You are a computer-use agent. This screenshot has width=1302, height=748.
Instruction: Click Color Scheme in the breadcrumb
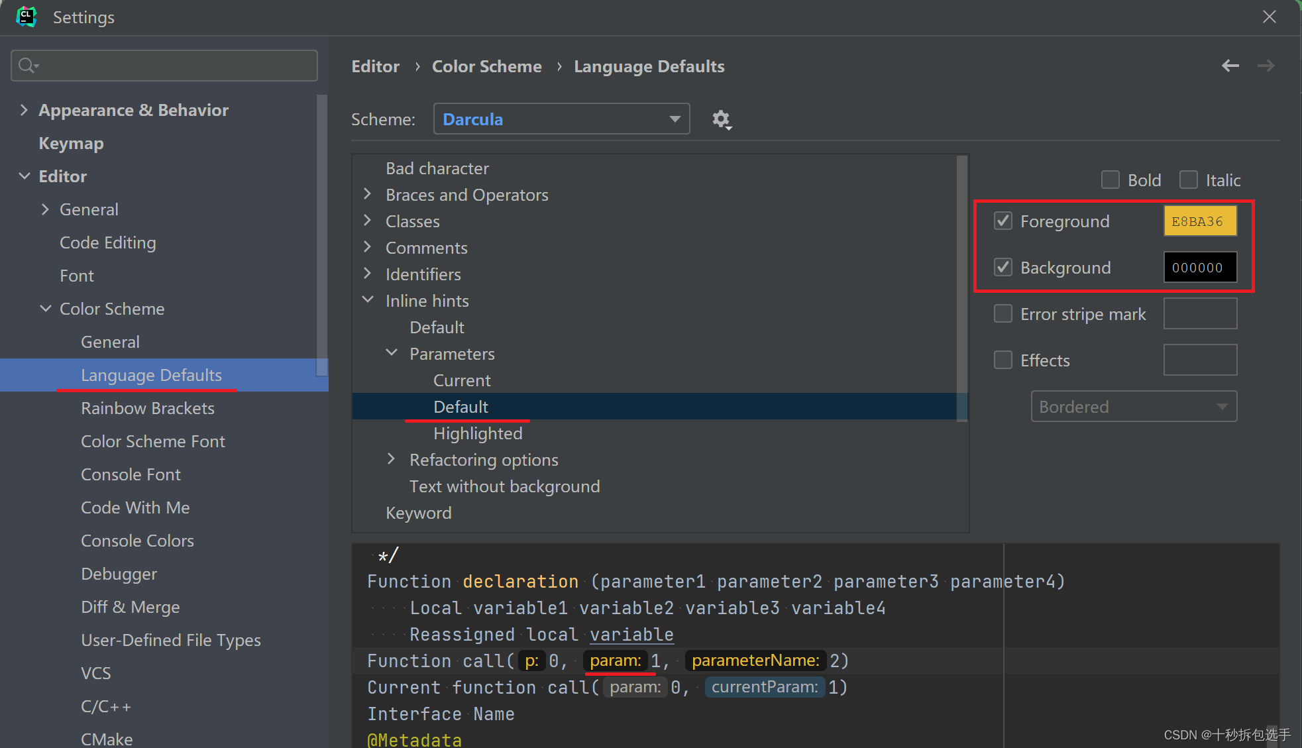(x=486, y=66)
